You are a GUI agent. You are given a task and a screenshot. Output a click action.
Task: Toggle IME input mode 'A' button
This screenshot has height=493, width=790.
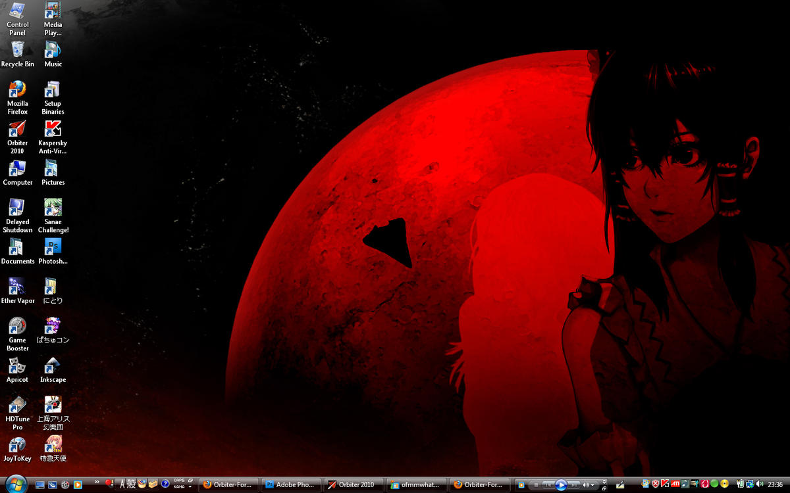click(122, 484)
